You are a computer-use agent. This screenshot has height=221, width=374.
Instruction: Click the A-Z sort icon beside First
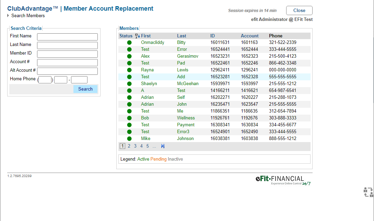(137, 36)
